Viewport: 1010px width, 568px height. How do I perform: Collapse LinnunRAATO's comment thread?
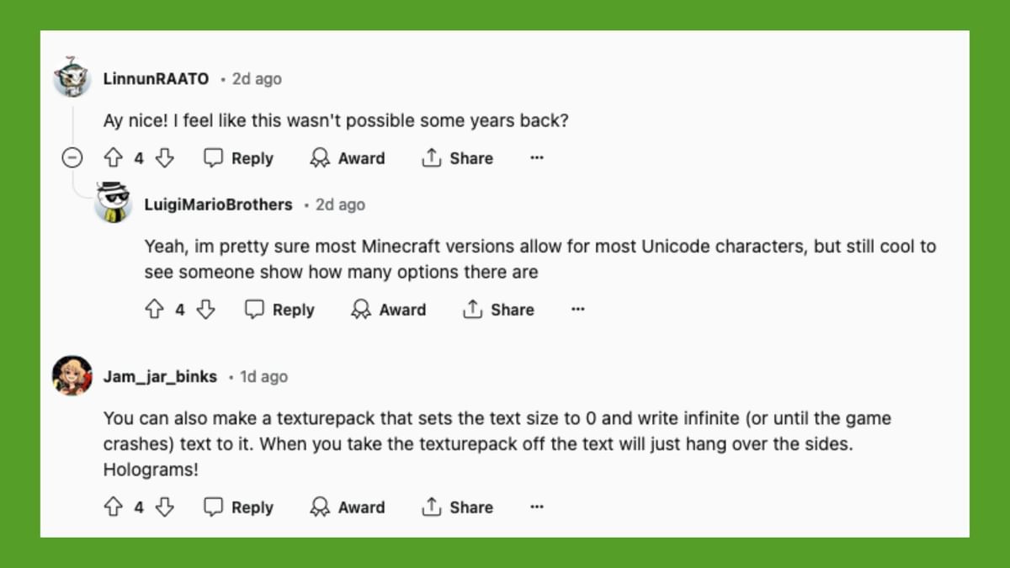click(x=73, y=158)
